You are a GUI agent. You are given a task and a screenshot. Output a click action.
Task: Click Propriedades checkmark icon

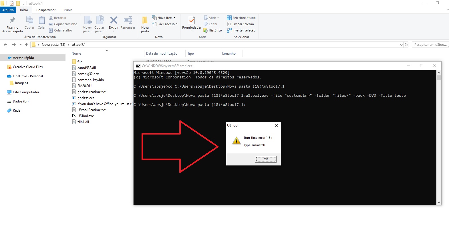(192, 20)
